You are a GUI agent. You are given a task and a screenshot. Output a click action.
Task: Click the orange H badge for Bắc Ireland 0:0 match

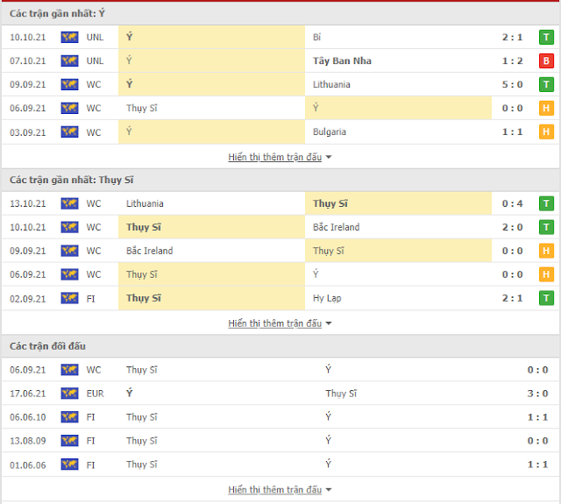[x=546, y=251]
